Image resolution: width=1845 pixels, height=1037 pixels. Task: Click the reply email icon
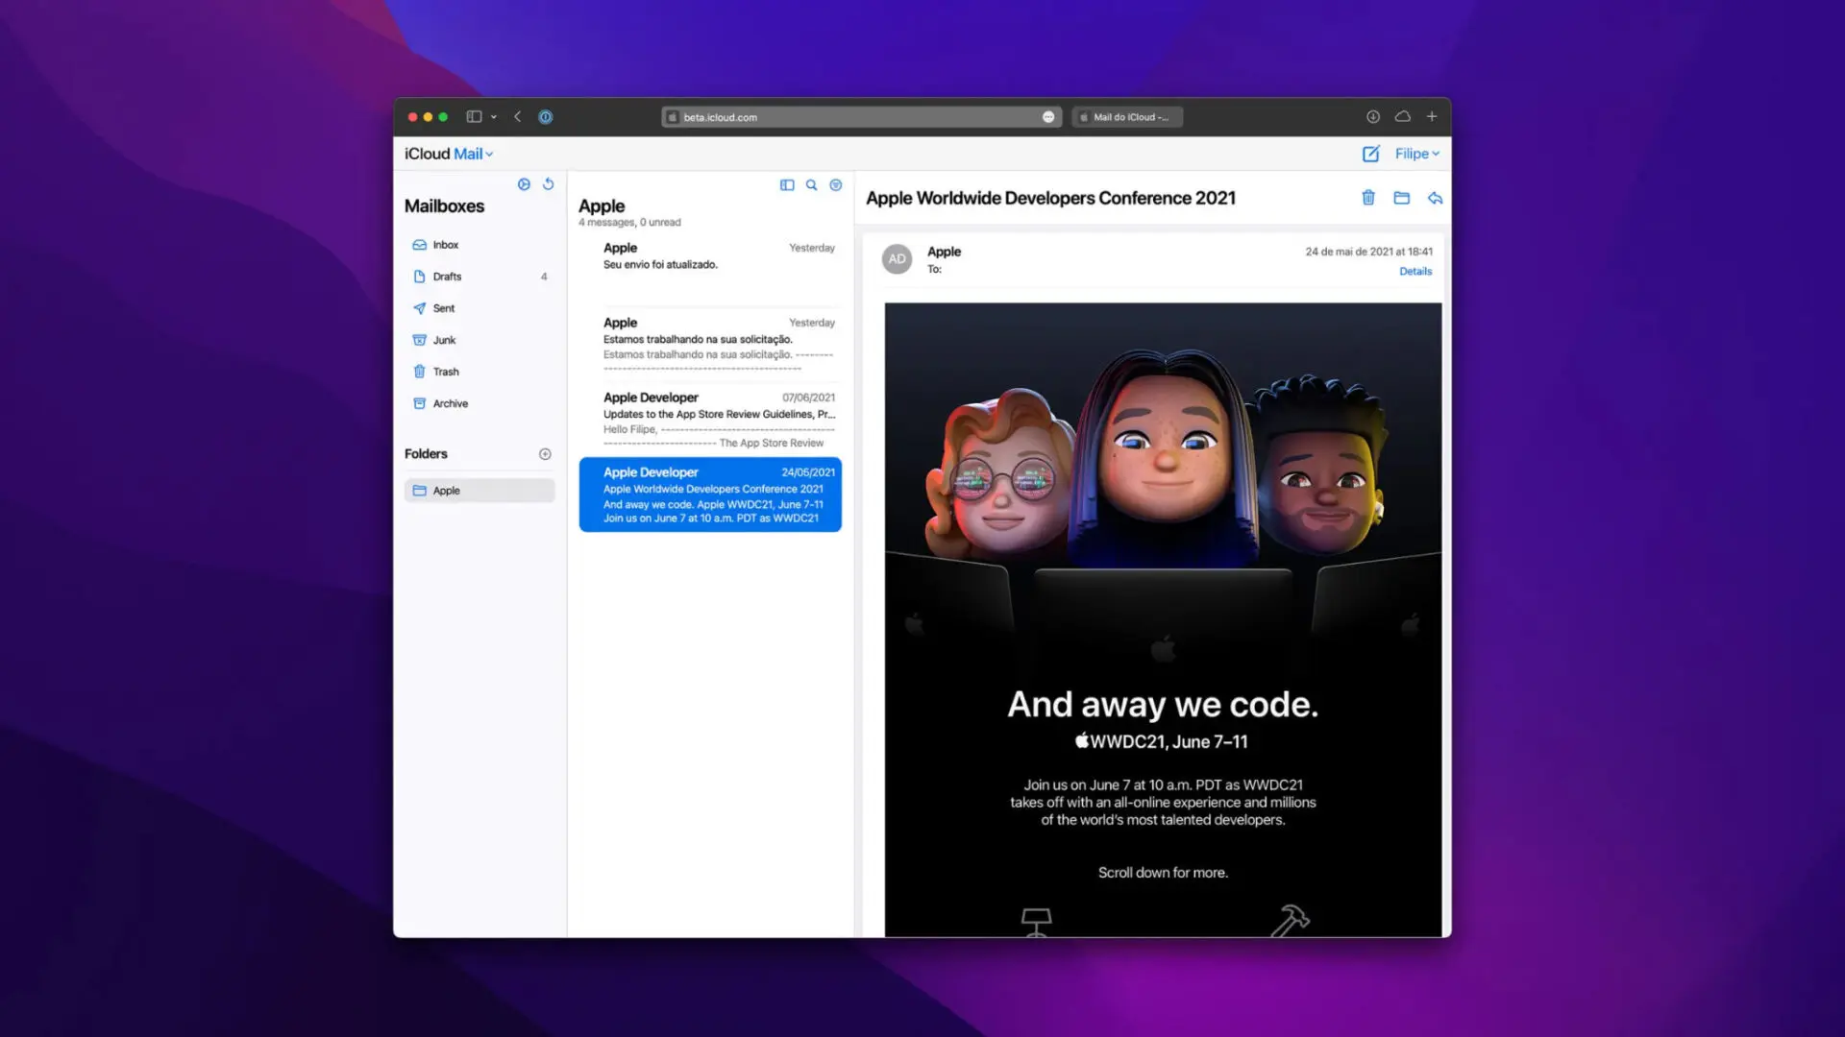1433,198
